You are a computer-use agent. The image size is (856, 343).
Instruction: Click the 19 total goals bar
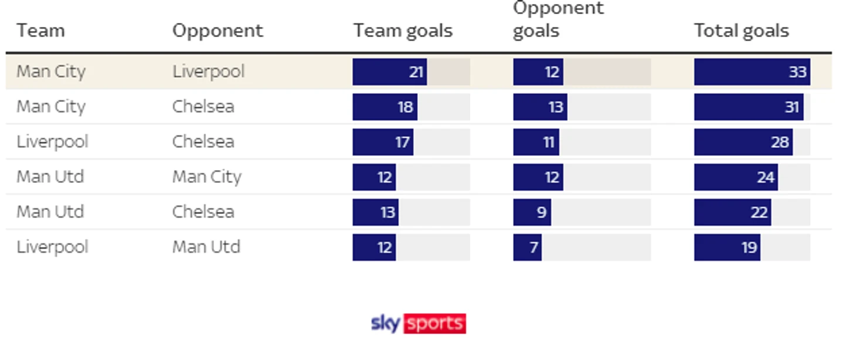click(727, 247)
